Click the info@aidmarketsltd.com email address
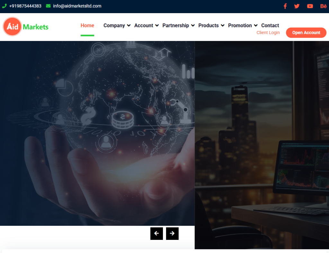This screenshot has height=253, width=329. point(77,6)
